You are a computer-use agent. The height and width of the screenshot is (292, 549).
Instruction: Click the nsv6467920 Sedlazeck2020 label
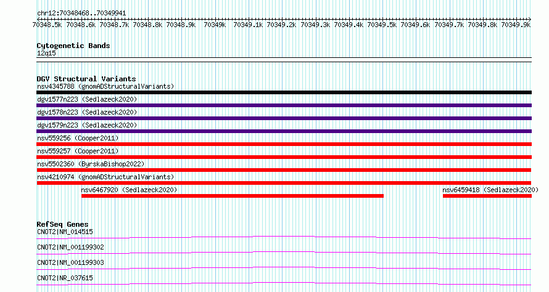pyautogui.click(x=129, y=190)
